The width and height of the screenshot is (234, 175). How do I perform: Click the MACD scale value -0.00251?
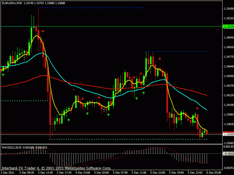[228, 168]
